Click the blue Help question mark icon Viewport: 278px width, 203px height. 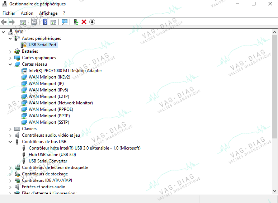(45, 22)
